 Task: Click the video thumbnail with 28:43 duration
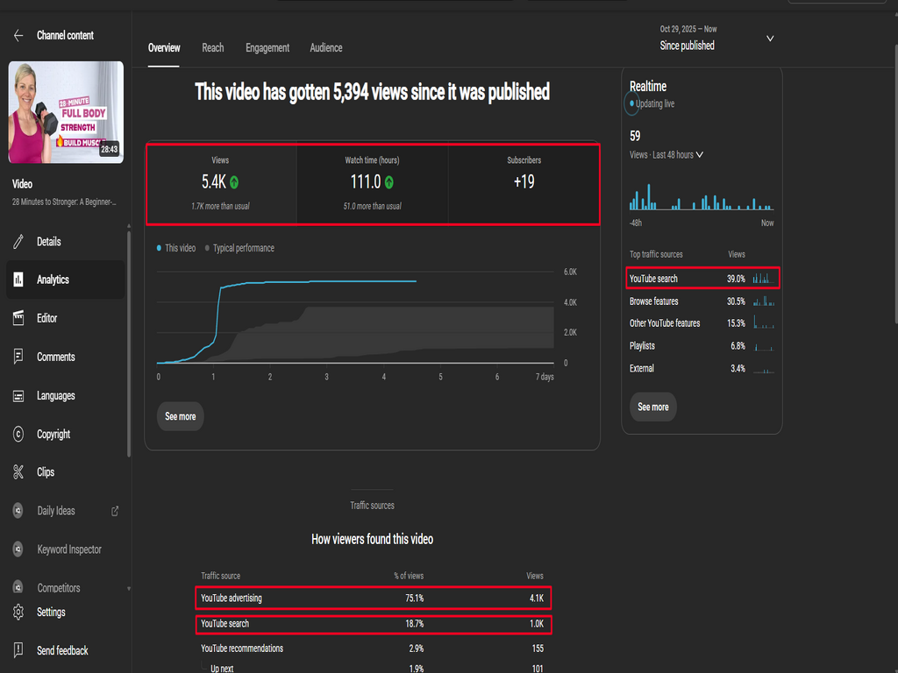(x=66, y=112)
